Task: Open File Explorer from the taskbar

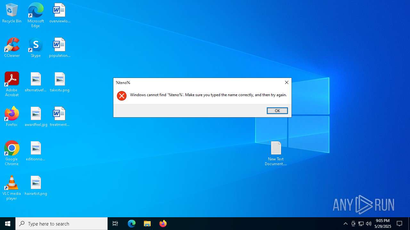Action: 147,224
